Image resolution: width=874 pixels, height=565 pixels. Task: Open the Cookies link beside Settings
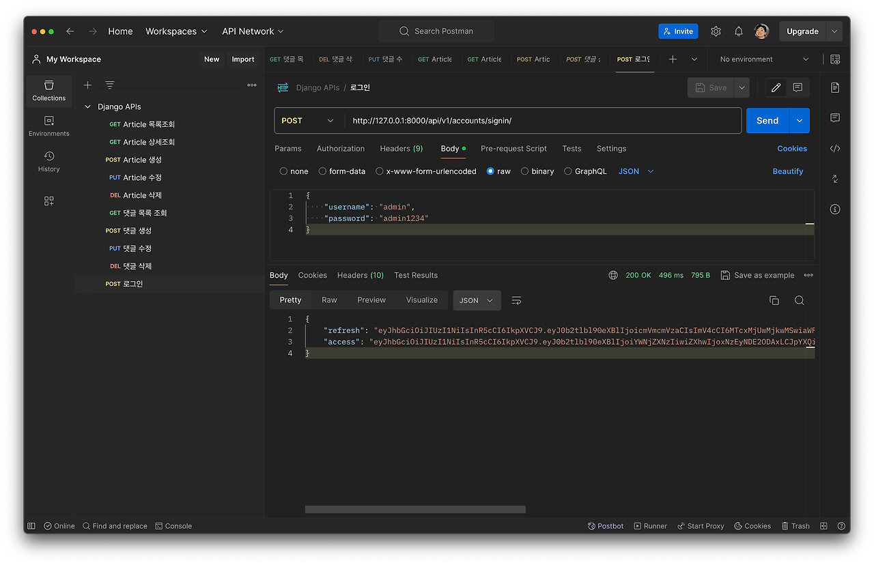click(x=792, y=149)
